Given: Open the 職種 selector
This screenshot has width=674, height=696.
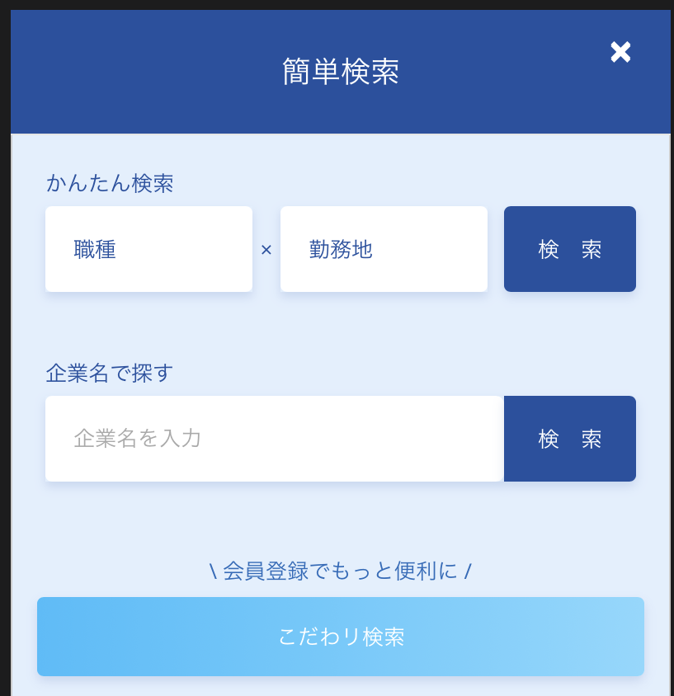Looking at the screenshot, I should coord(148,249).
